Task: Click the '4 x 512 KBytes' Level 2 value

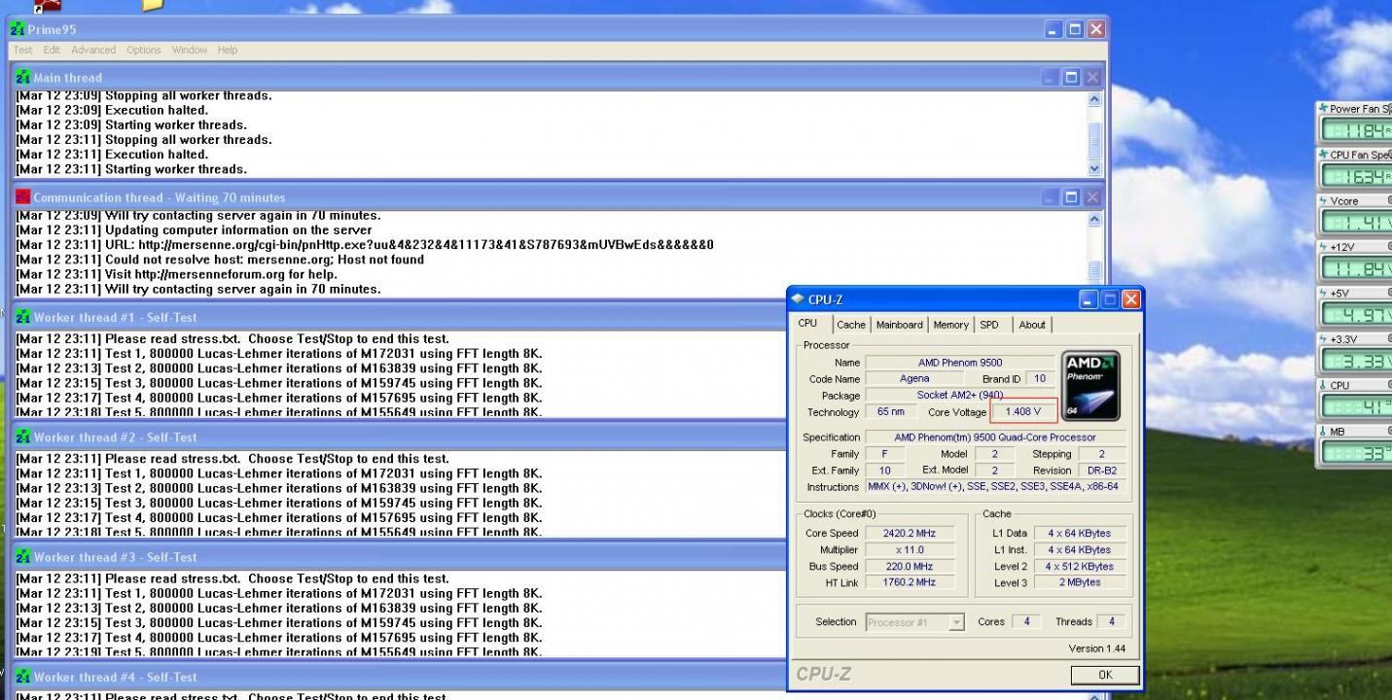Action: [1080, 567]
